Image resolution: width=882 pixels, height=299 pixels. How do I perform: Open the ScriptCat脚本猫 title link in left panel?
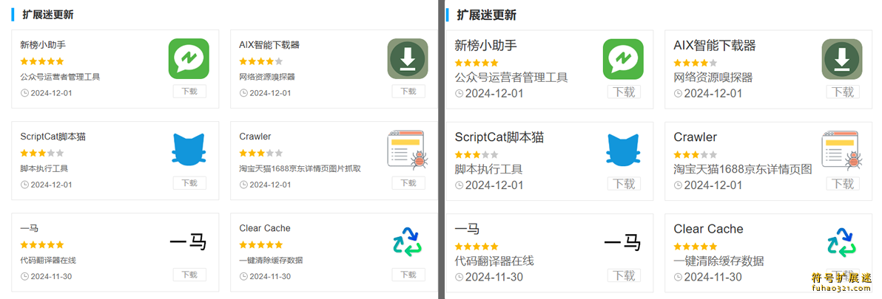(53, 137)
